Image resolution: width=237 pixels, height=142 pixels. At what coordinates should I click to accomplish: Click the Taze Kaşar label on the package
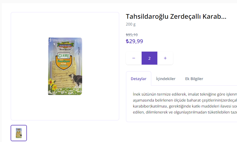point(64,61)
